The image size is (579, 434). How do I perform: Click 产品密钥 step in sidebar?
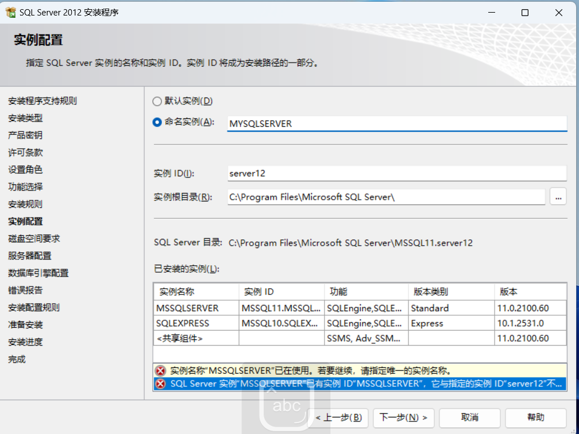pyautogui.click(x=25, y=135)
